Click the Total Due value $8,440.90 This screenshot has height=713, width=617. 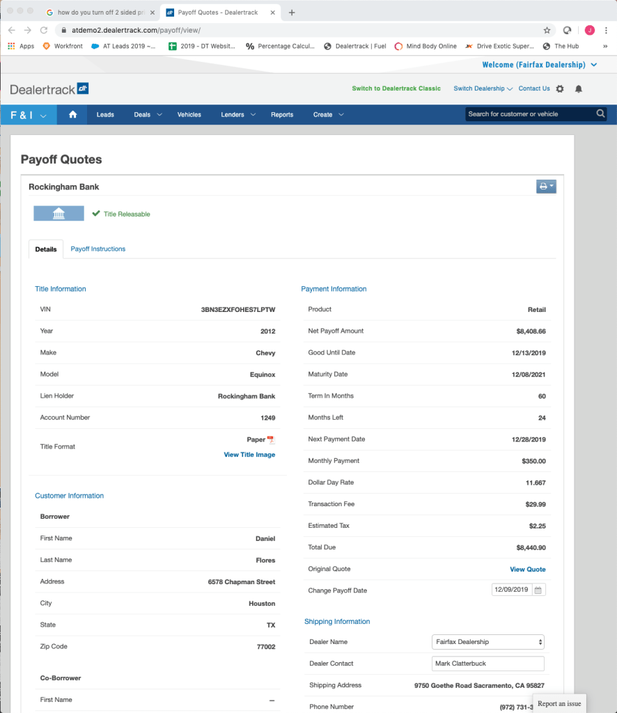coord(531,548)
